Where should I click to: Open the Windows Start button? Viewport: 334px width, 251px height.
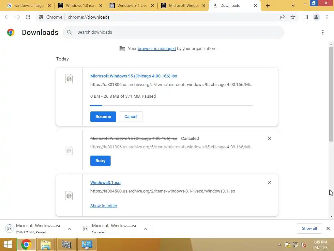[x=8, y=244]
